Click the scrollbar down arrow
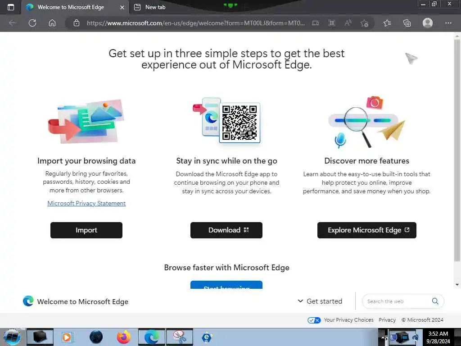 point(457,285)
